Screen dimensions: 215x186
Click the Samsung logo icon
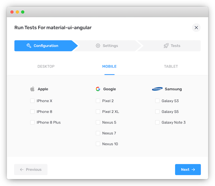pyautogui.click(x=157, y=89)
